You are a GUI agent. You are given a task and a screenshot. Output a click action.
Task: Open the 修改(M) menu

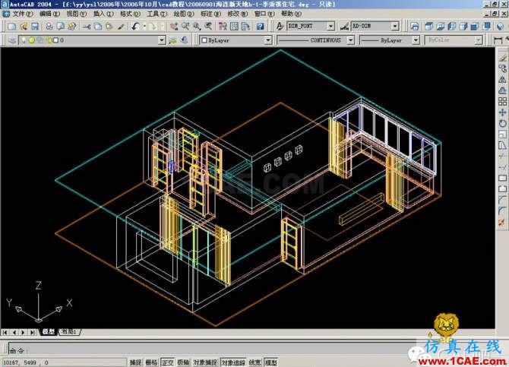(x=237, y=14)
